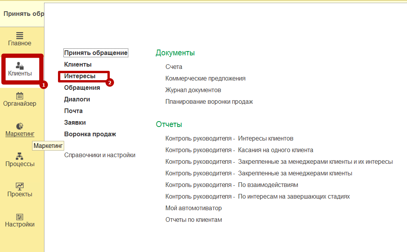407x252 pixels.
Task: Open Коммерческие предложения documents
Action: tap(205, 79)
